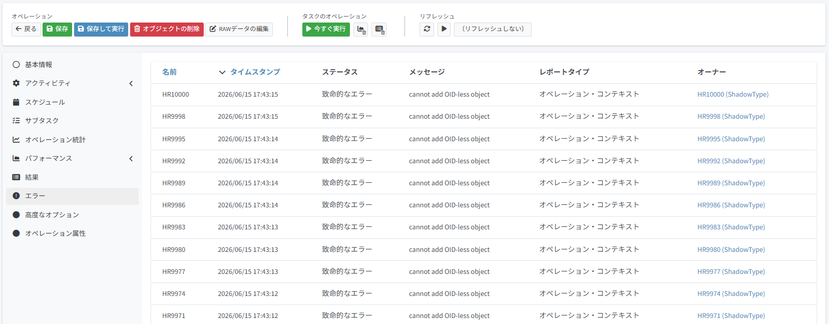
Task: Click the task performance chart icon button
Action: pyautogui.click(x=360, y=30)
